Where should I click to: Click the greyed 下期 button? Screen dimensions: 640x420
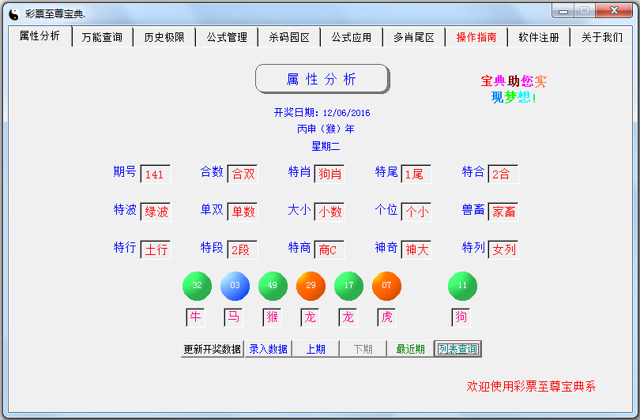click(363, 349)
